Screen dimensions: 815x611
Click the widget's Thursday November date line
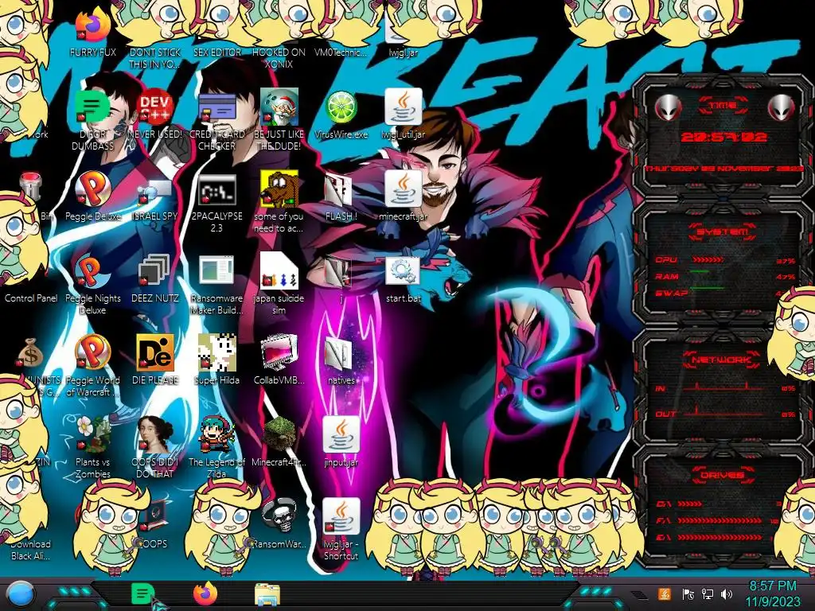tap(723, 169)
